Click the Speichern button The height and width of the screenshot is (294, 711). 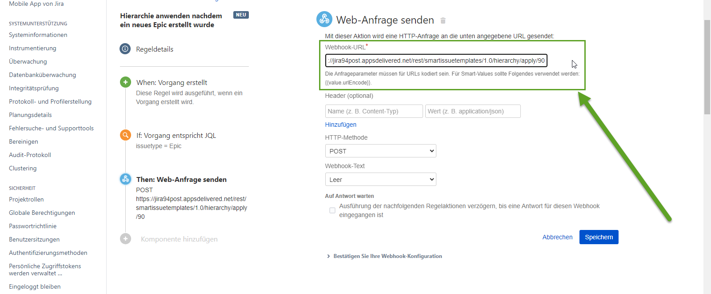(599, 237)
